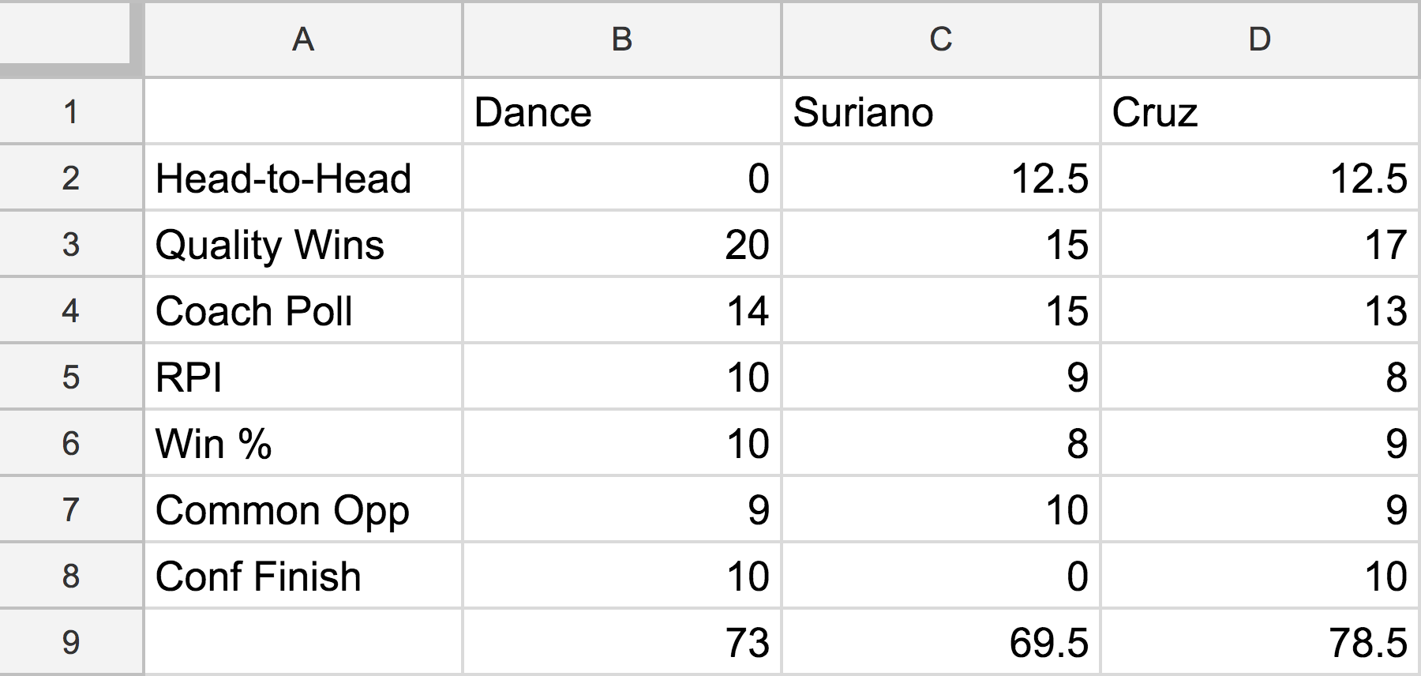
Task: Click the Dance header cell
Action: tap(622, 111)
